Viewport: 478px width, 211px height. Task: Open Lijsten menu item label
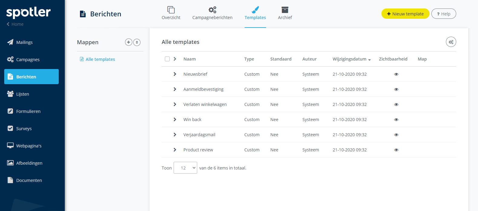coord(23,94)
